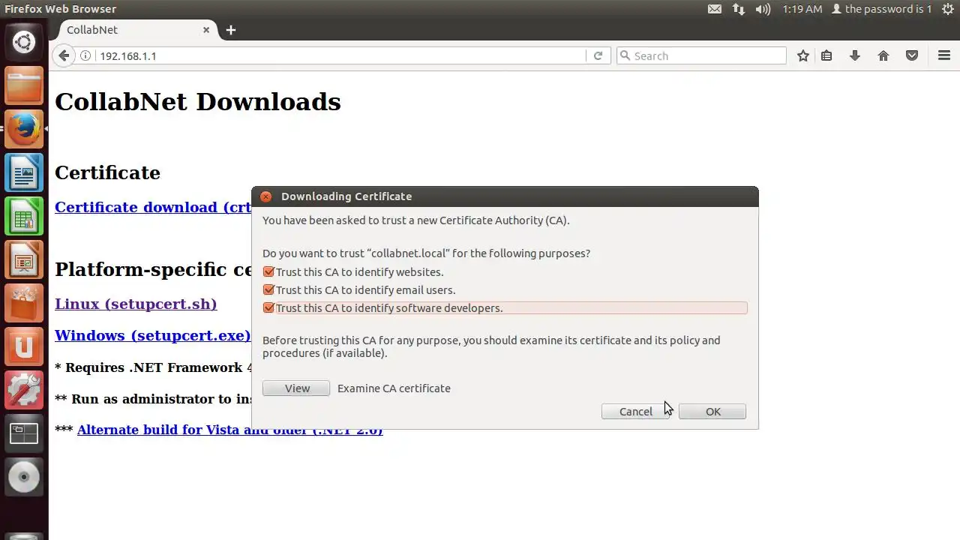The width and height of the screenshot is (960, 540).
Task: Go to Firefox home page
Action: tap(883, 55)
